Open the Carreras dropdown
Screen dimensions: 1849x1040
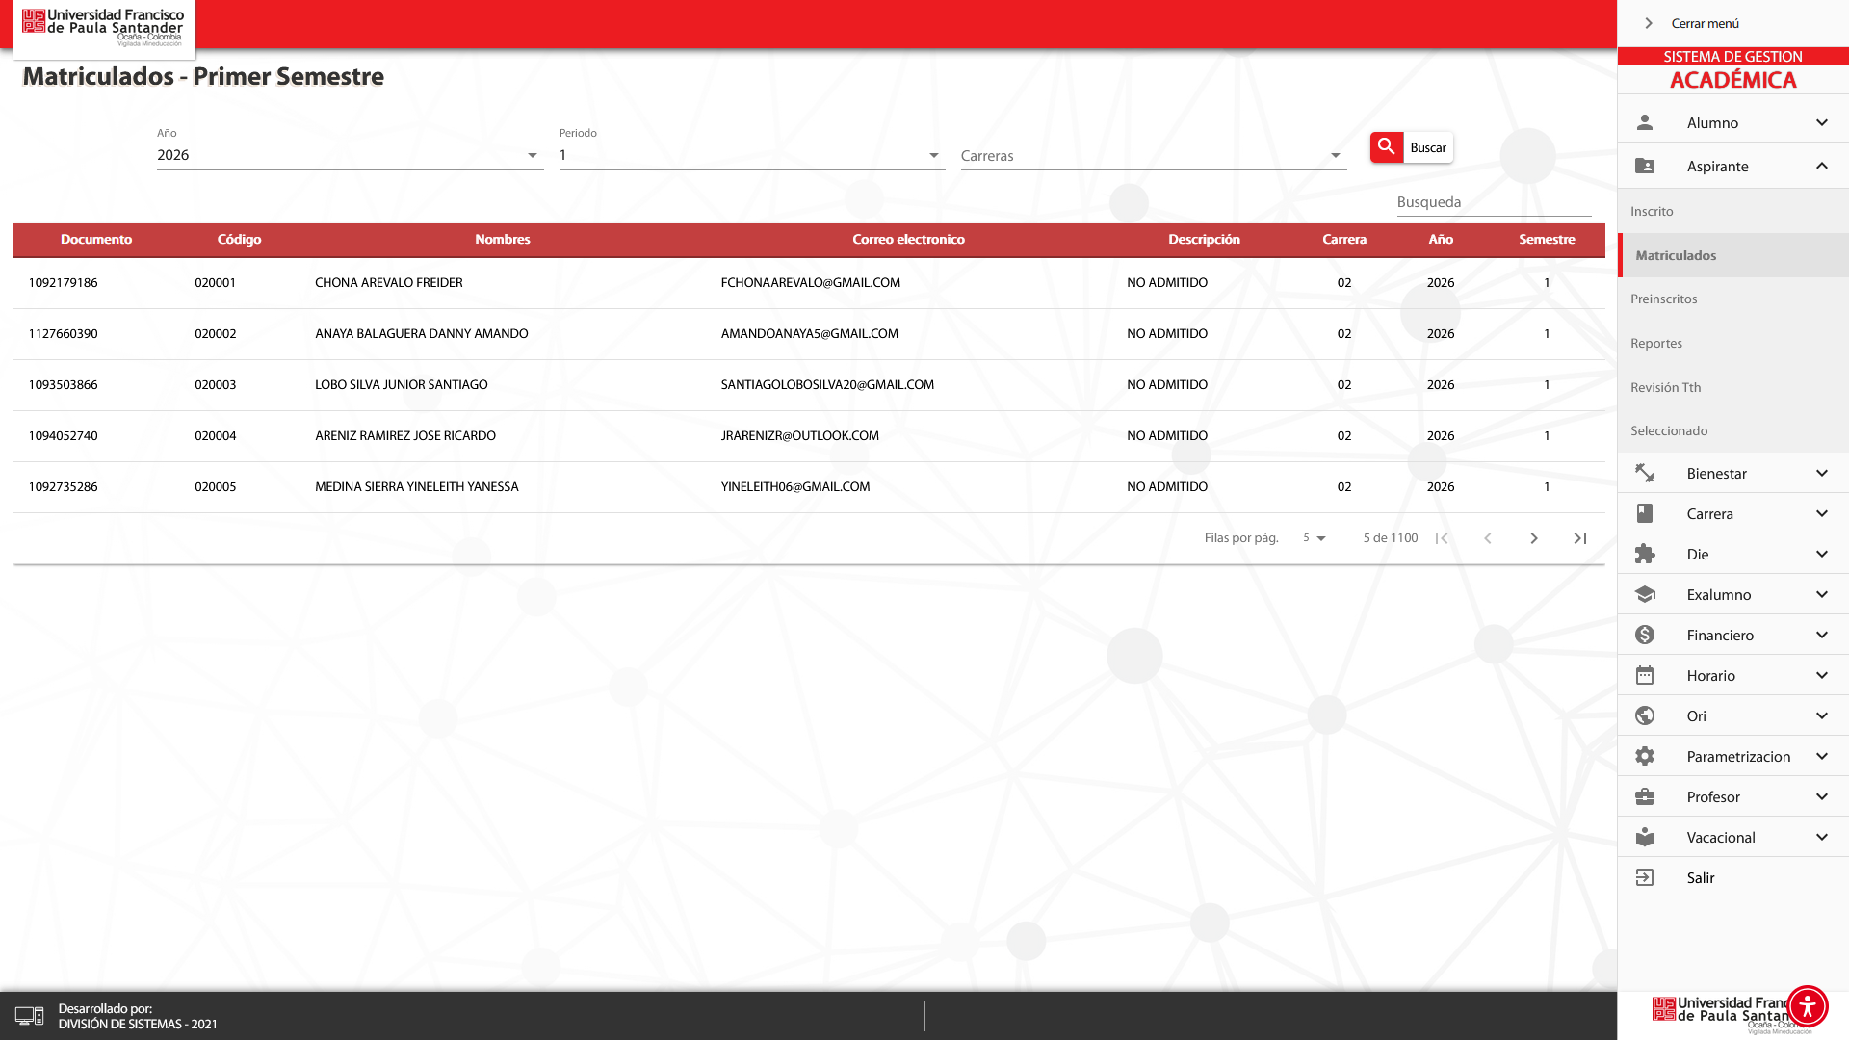click(x=1152, y=156)
